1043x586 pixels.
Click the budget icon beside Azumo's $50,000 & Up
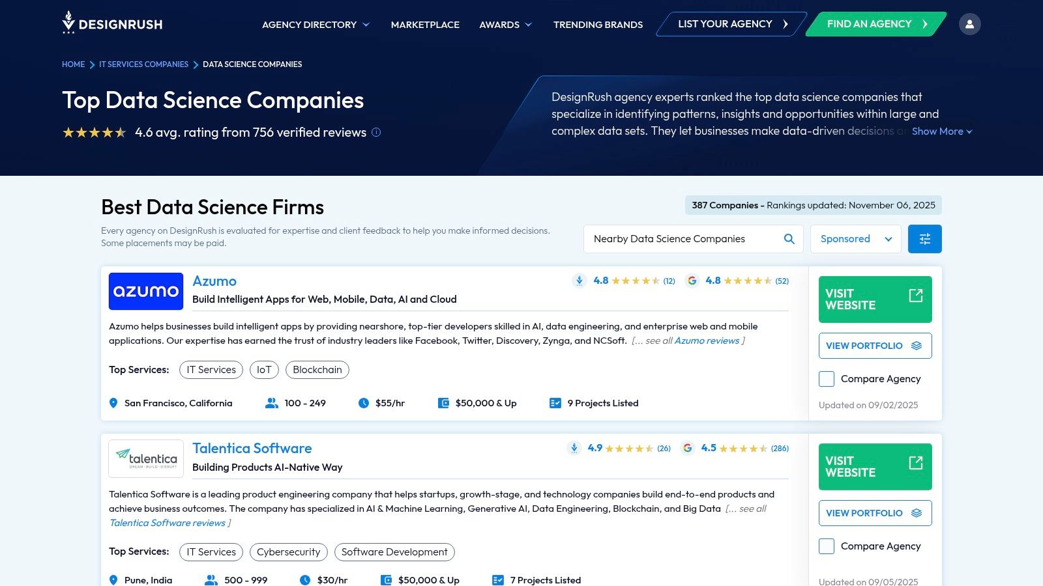click(x=443, y=403)
